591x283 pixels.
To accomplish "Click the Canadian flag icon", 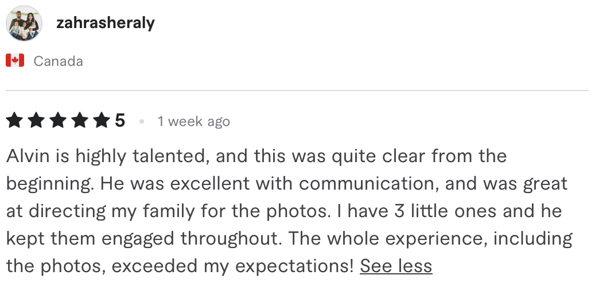I will coord(15,61).
